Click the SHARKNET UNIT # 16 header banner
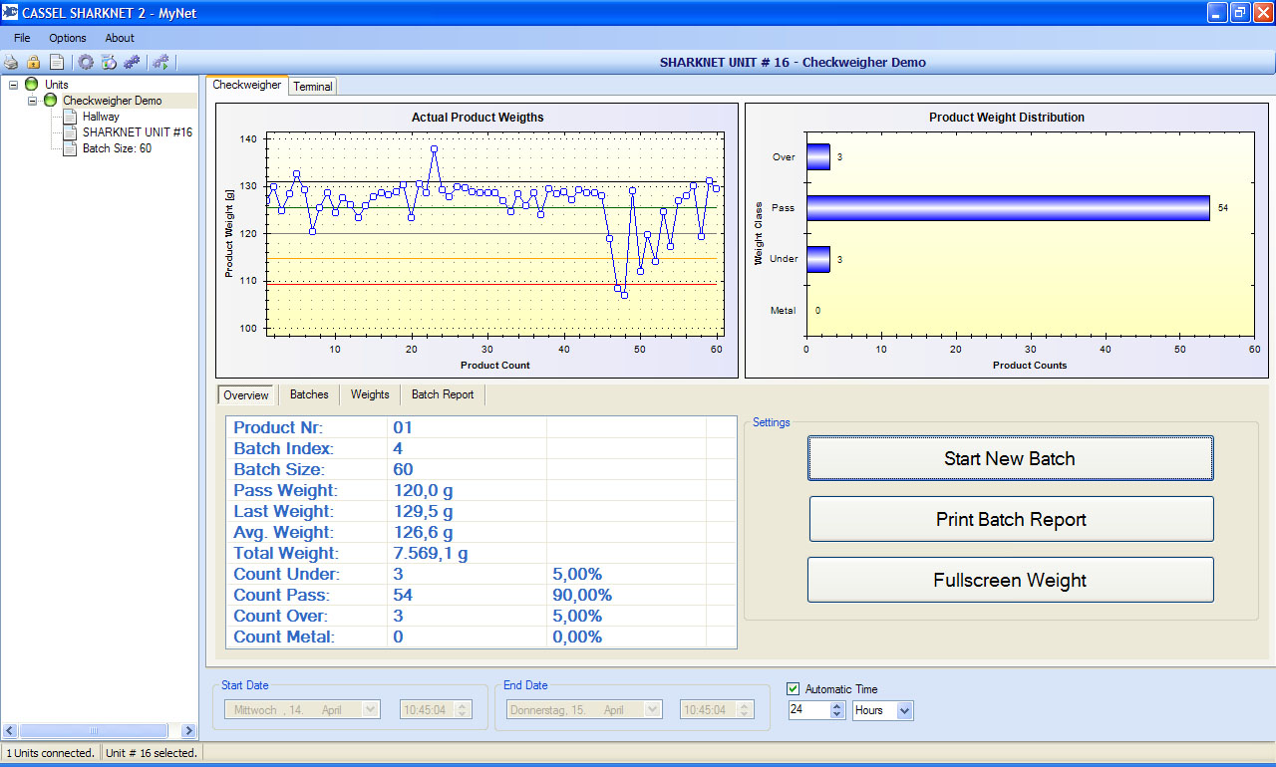1276x767 pixels. (793, 62)
